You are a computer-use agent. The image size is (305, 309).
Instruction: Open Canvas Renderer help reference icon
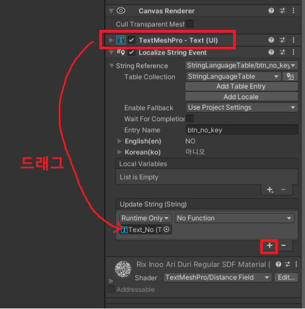(271, 10)
